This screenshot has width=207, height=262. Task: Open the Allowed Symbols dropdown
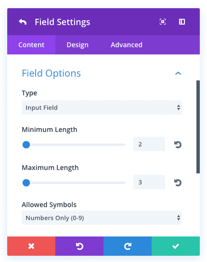point(102,218)
